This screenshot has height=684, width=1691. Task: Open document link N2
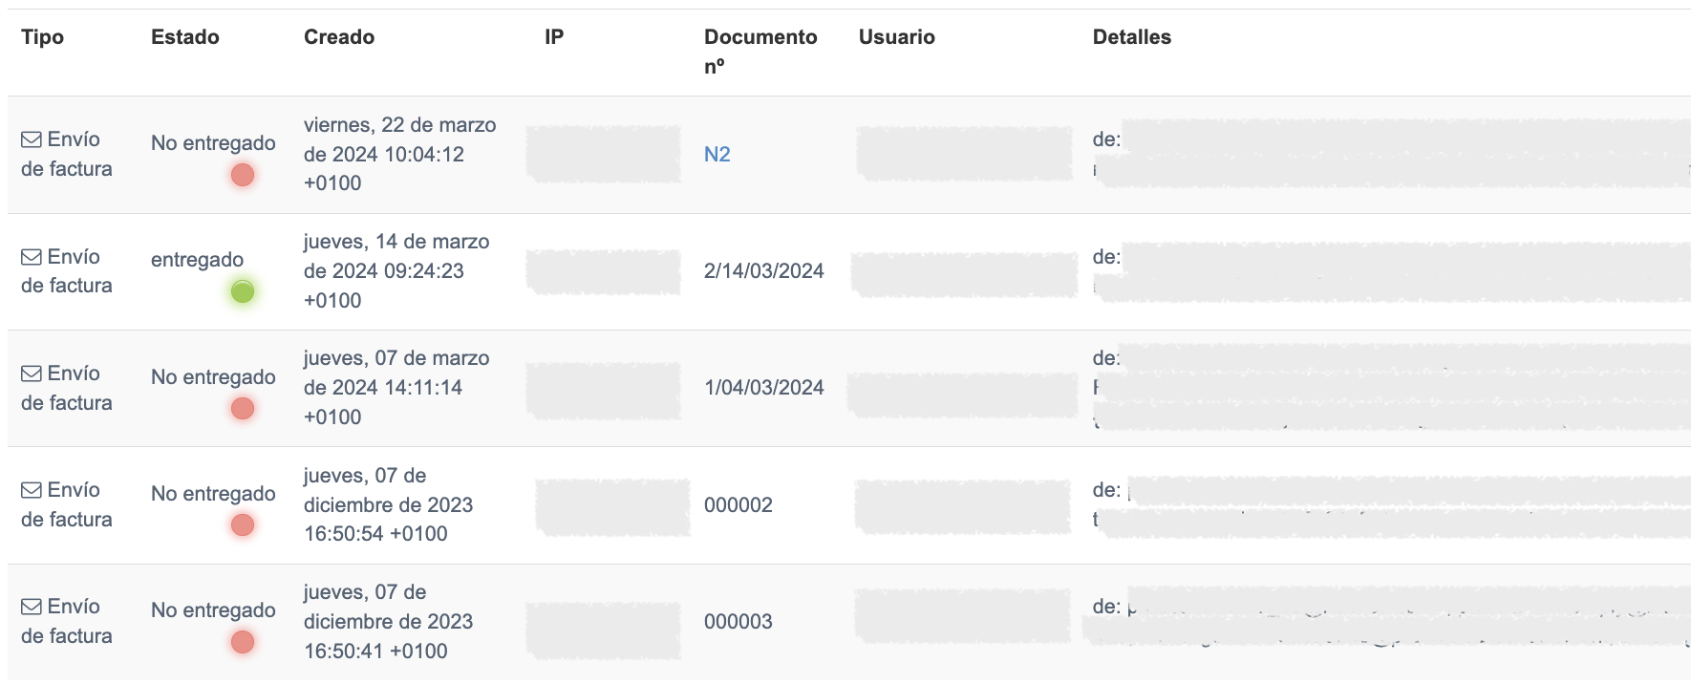coord(717,155)
